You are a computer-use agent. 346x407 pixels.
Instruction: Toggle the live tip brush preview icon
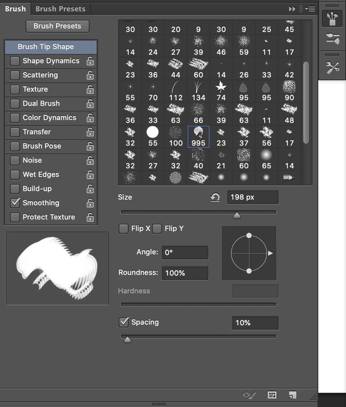point(249,395)
